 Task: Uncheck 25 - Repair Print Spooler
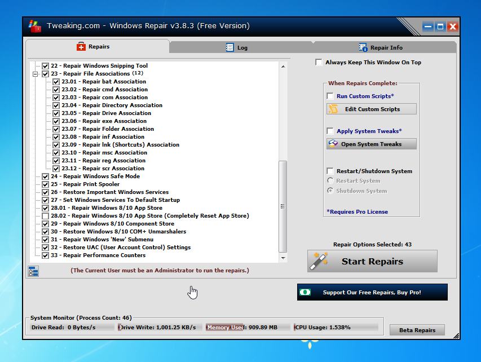(x=46, y=184)
